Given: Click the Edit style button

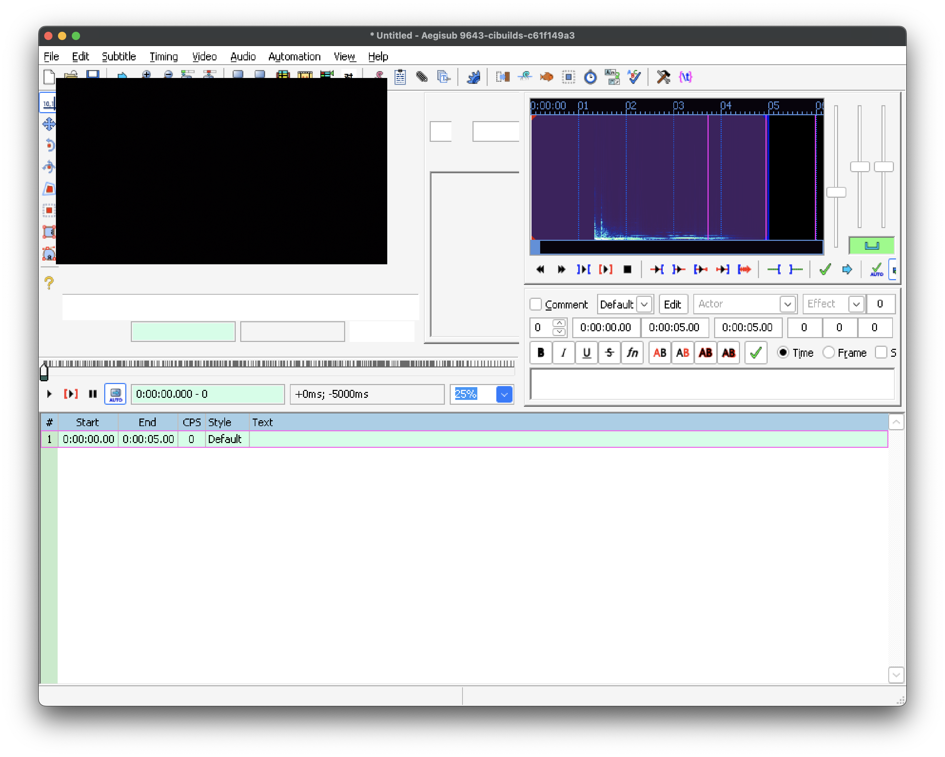Looking at the screenshot, I should tap(672, 304).
